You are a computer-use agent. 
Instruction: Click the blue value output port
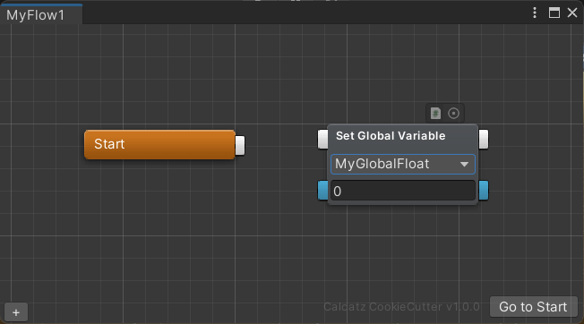click(484, 190)
